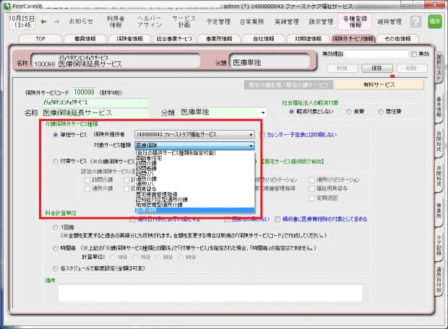Click the forward arrow navigation icon
Screen dimensions: 448x329
pyautogui.click(x=59, y=22)
